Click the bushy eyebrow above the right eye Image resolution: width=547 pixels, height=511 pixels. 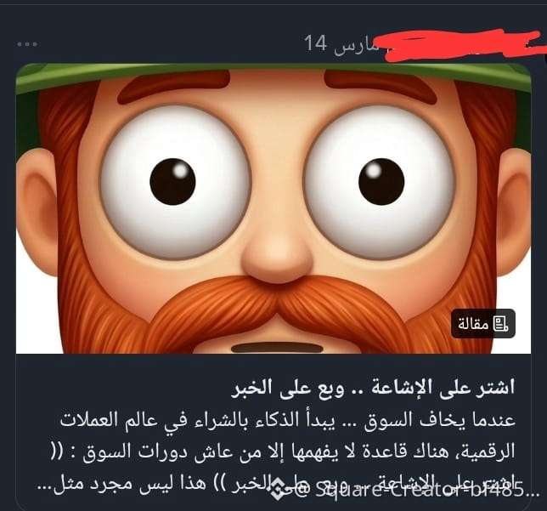(379, 86)
